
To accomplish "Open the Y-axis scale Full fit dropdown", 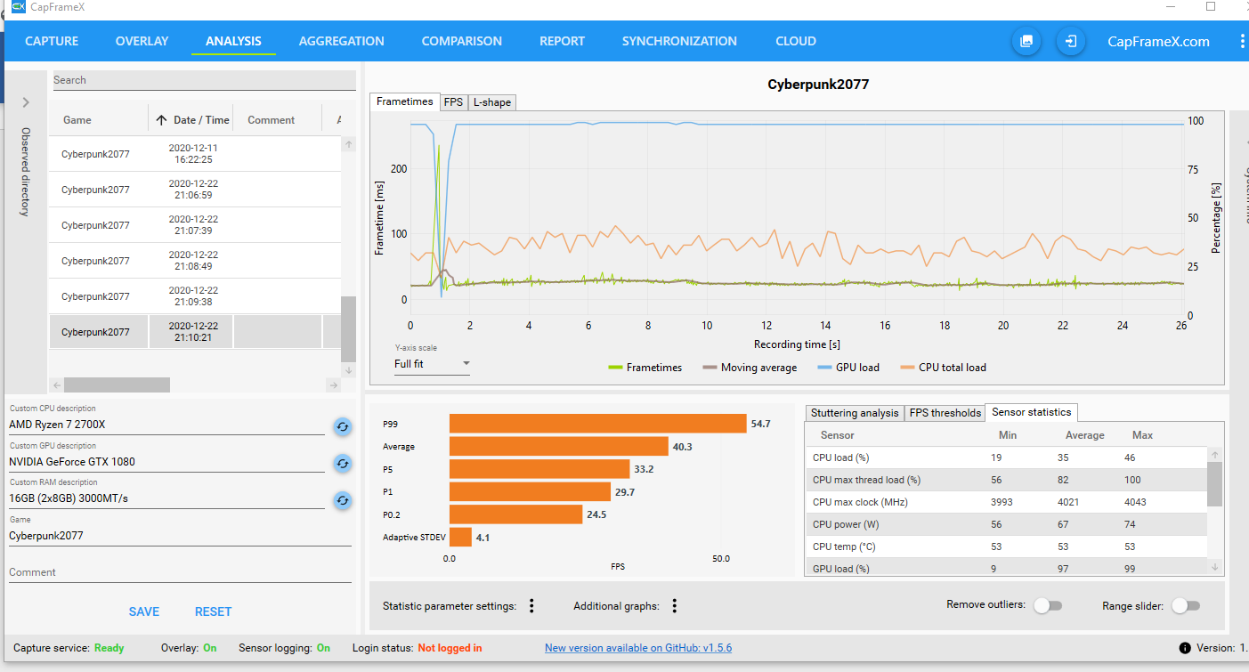I will (432, 364).
